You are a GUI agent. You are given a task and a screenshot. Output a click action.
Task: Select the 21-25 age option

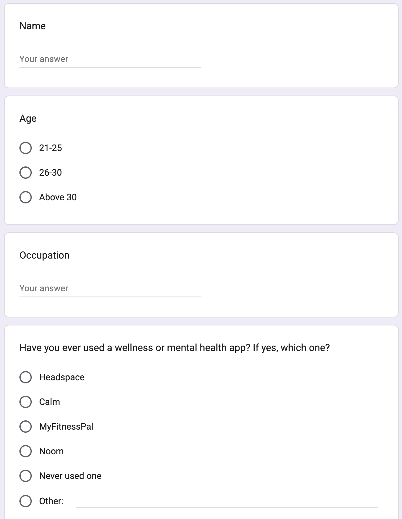coord(26,148)
